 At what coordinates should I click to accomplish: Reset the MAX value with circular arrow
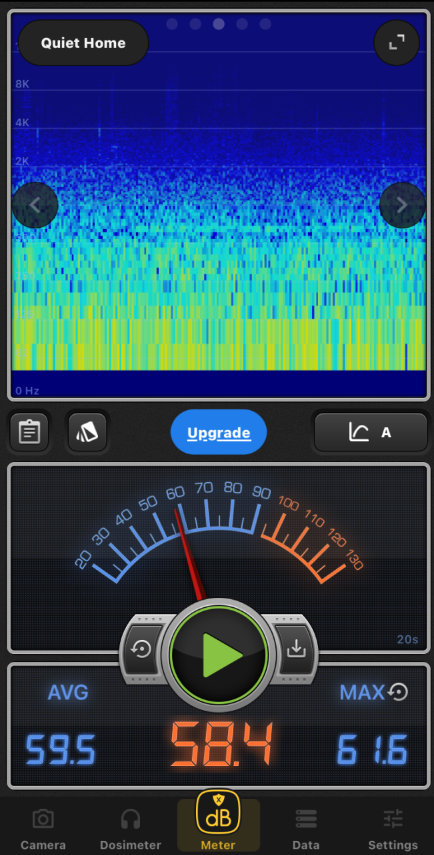(398, 692)
